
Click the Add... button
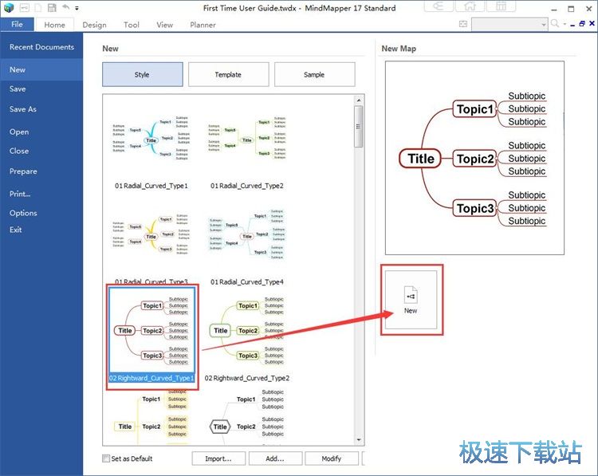(275, 458)
